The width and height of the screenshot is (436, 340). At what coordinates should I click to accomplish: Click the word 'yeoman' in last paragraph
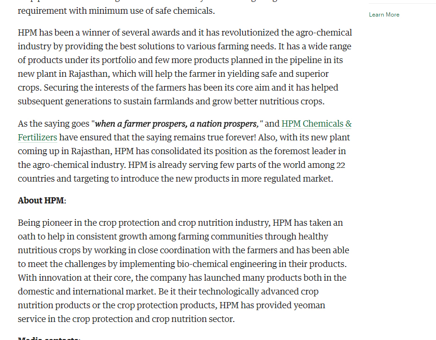coord(309,305)
